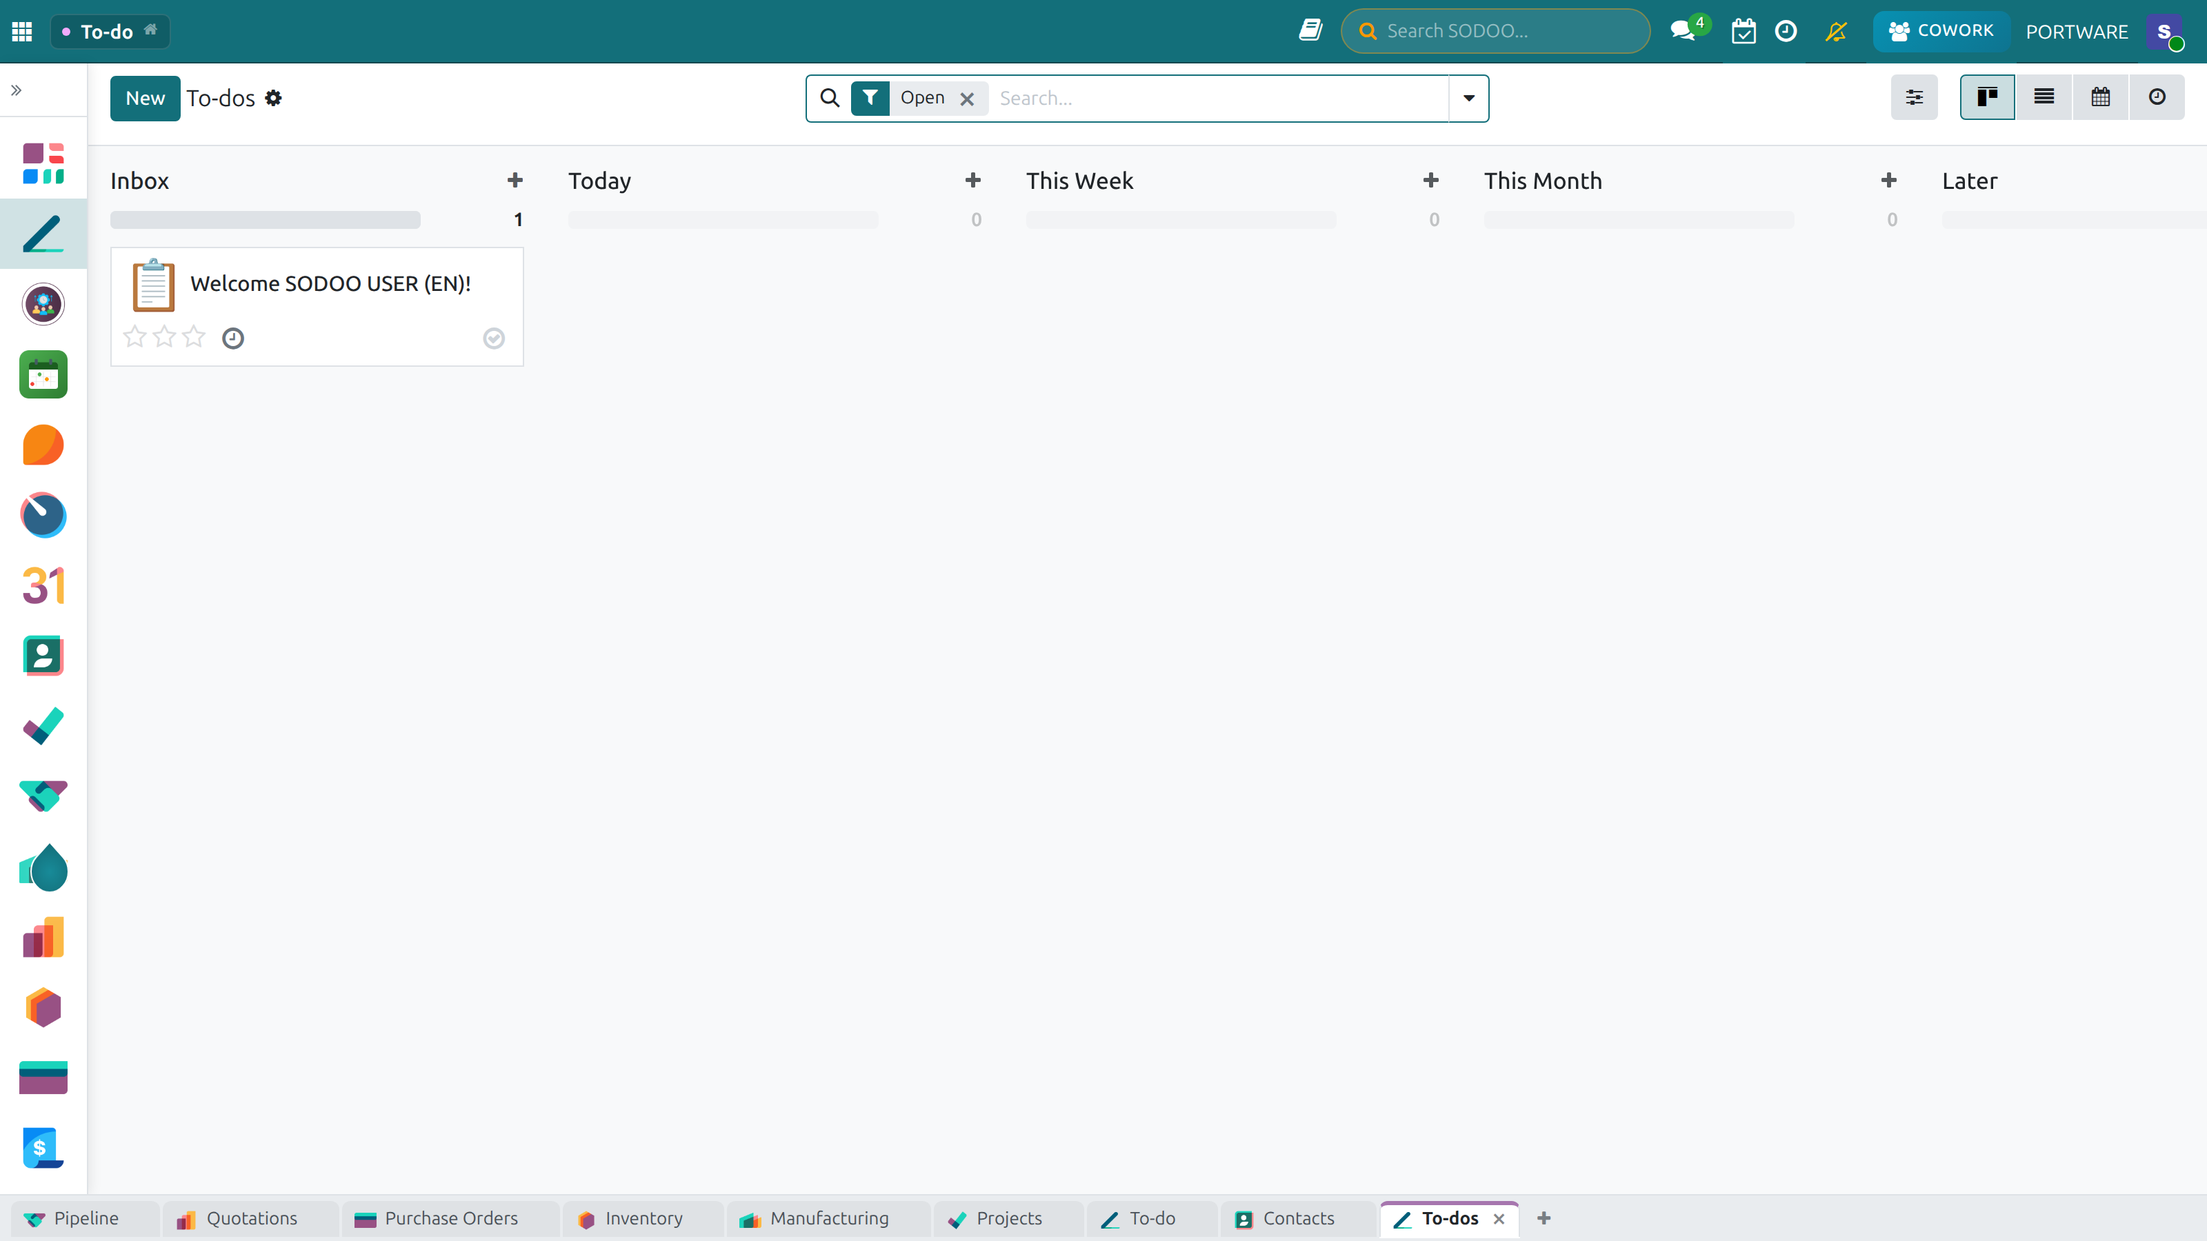Screen dimensions: 2207x1241
Task: Open the knowledge book icon
Action: [x=1310, y=31]
